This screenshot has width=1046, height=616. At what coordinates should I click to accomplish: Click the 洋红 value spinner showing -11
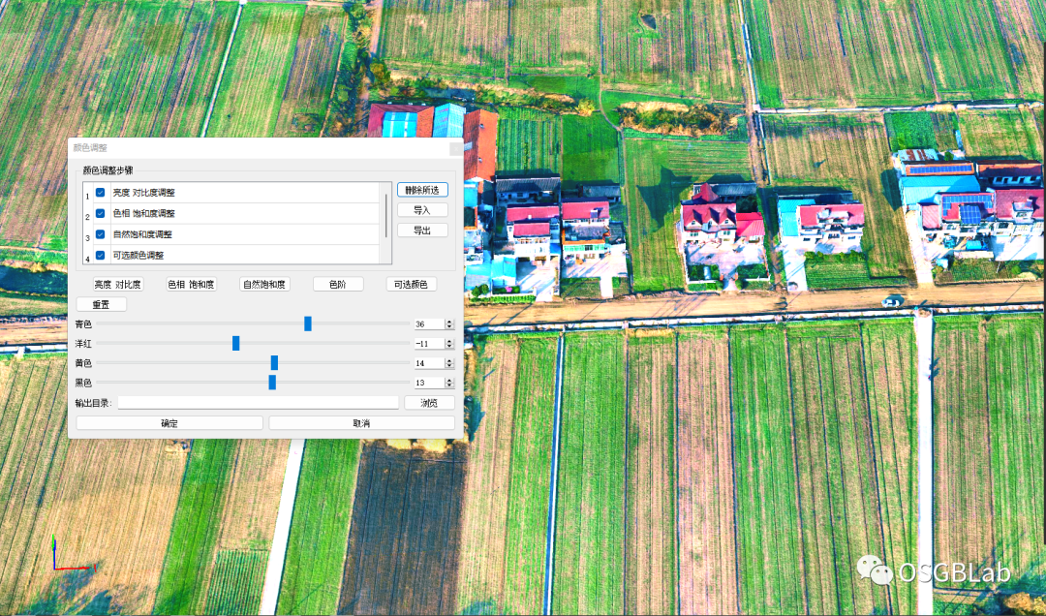(434, 343)
